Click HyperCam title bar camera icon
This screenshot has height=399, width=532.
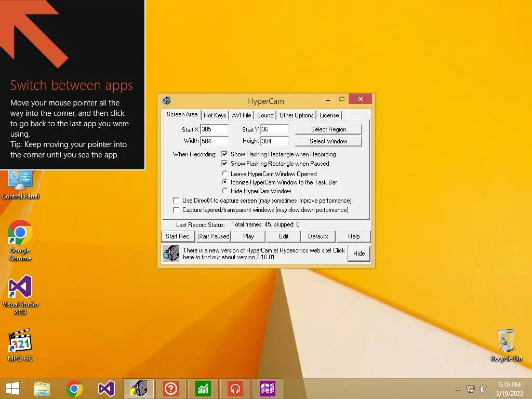coord(166,100)
